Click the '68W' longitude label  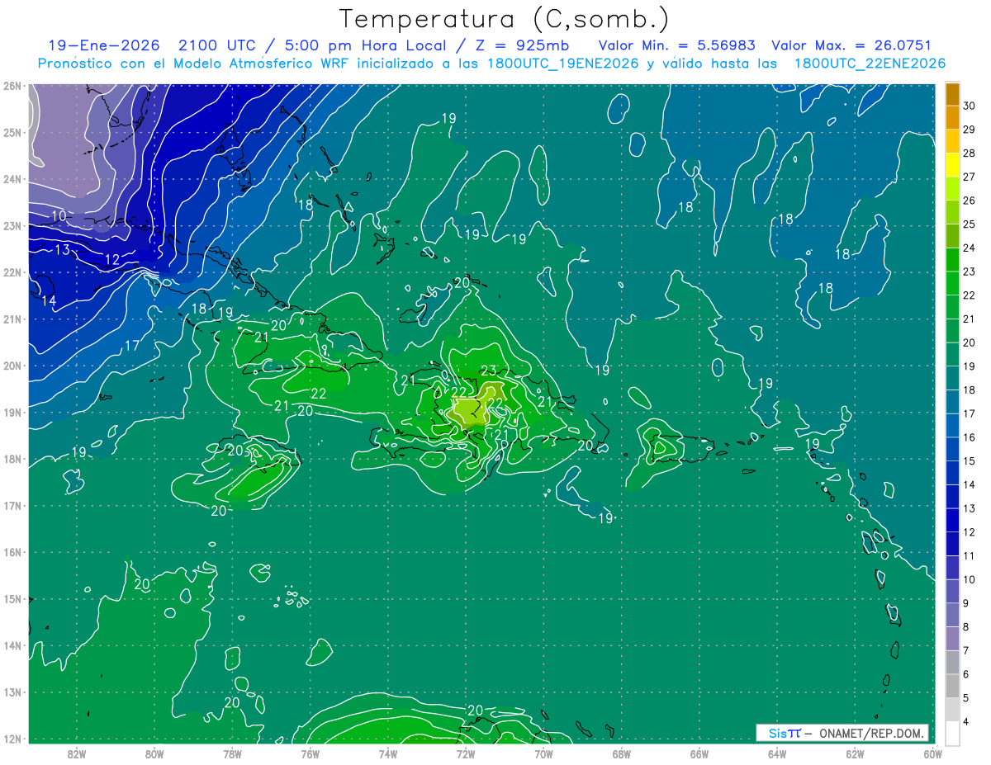point(621,753)
